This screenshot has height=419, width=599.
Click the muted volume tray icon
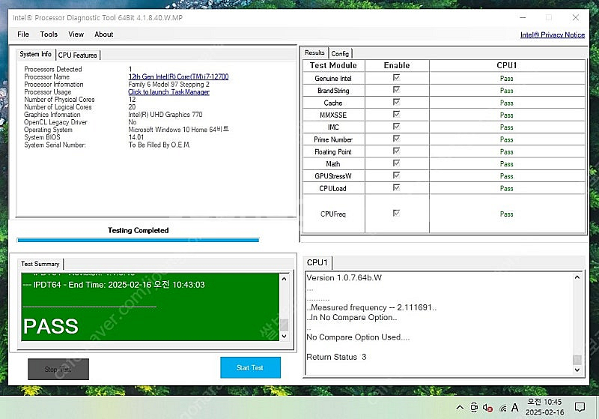(x=488, y=408)
